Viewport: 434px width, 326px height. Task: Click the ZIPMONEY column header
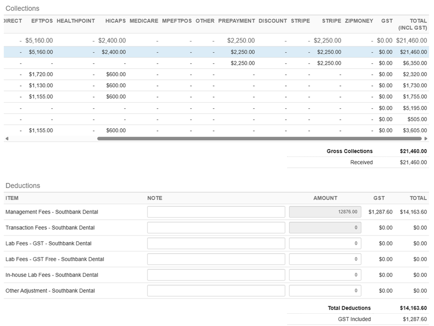click(359, 21)
